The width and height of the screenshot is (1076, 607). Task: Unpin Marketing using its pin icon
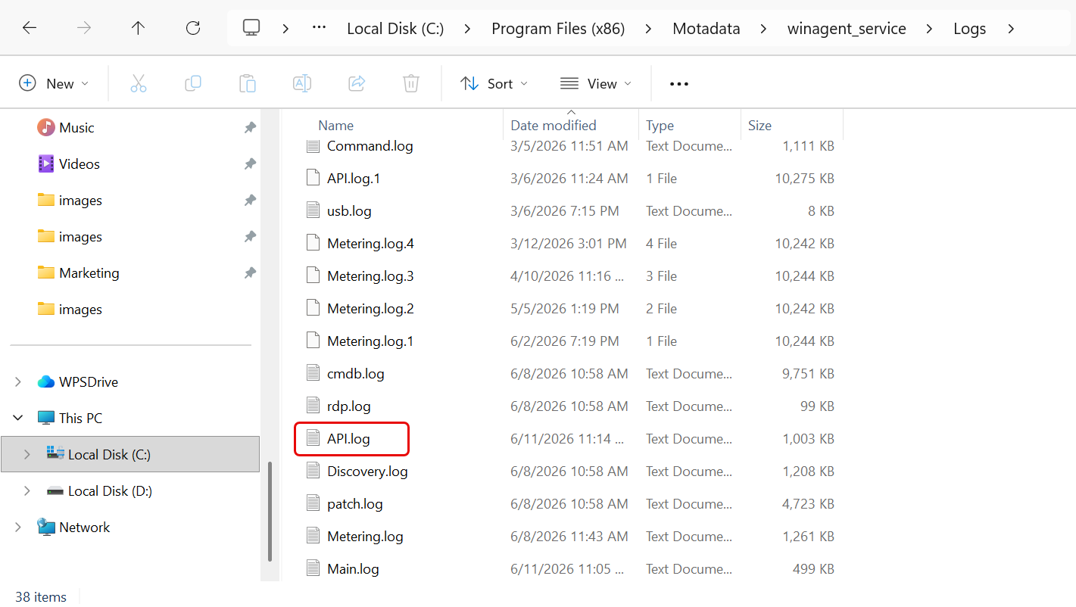click(250, 273)
